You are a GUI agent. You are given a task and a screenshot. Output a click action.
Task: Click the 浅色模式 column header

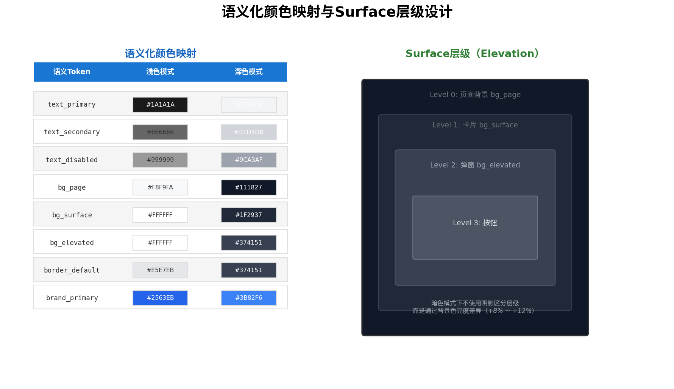click(160, 72)
